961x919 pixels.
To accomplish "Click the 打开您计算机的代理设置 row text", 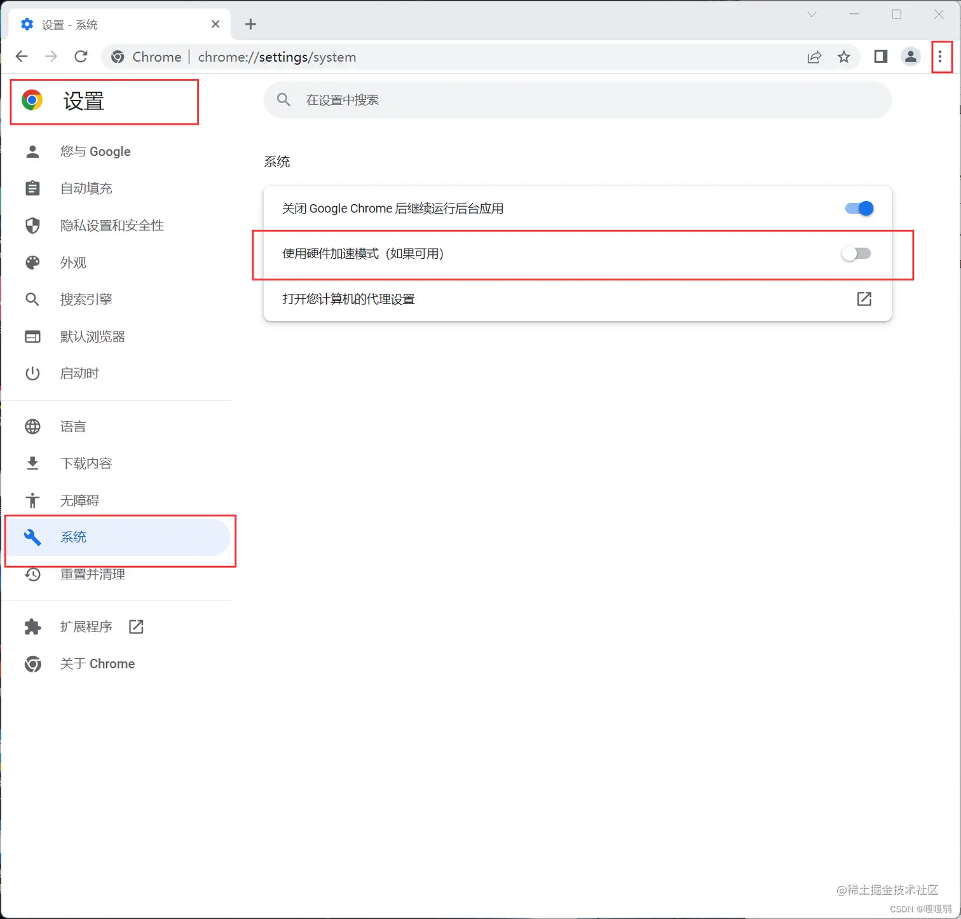I will 348,299.
